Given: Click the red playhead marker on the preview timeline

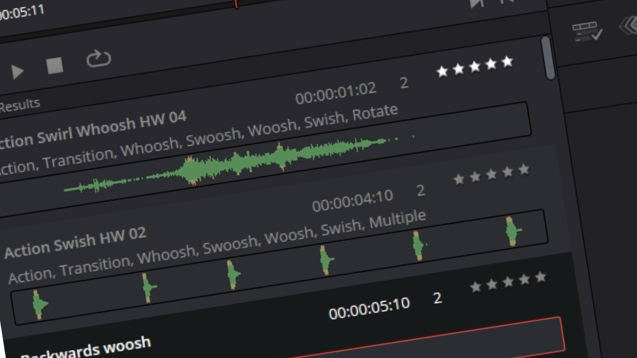Looking at the screenshot, I should pyautogui.click(x=236, y=4).
